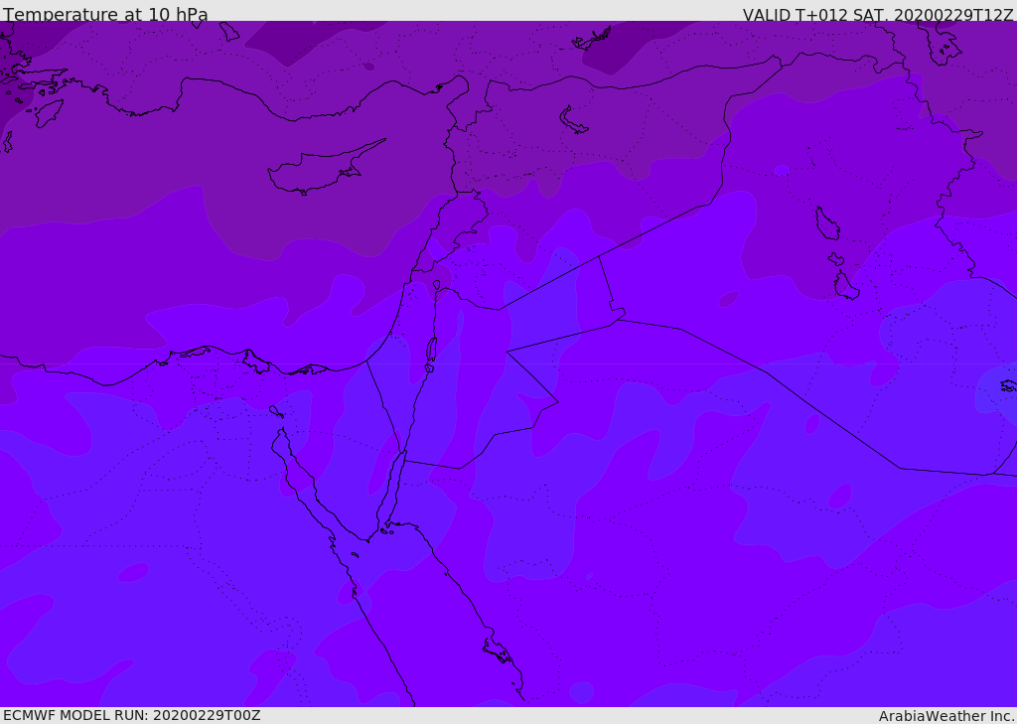1017x724 pixels.
Task: Click the 'ECMWF MODEL RUN: 20200229T00Z' text
Action: click(x=132, y=715)
